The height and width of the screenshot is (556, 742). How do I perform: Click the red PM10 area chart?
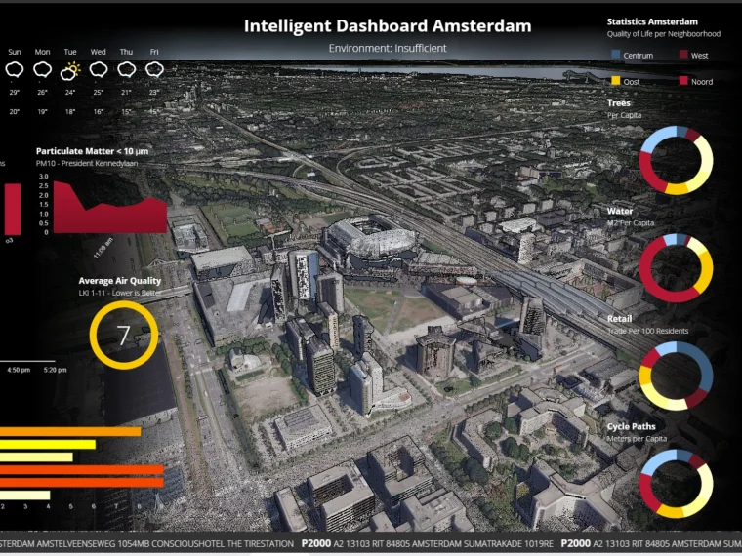pyautogui.click(x=110, y=207)
